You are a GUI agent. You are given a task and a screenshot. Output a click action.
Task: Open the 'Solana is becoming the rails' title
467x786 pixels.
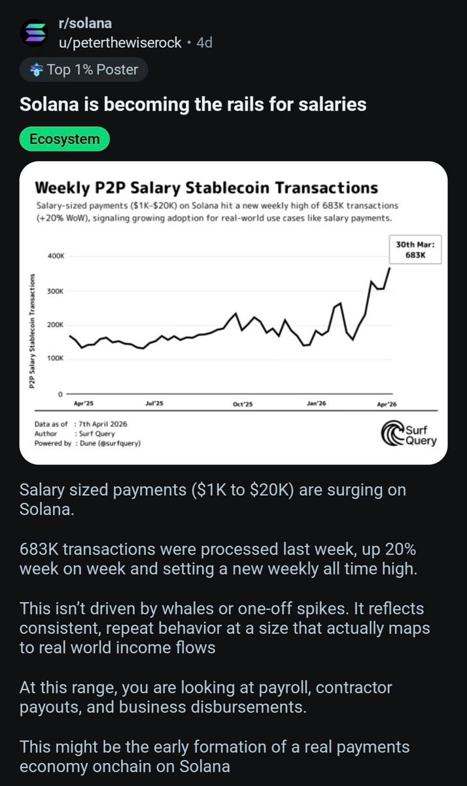pyautogui.click(x=193, y=105)
